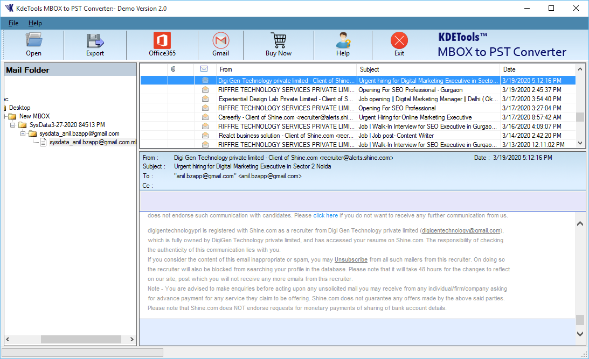Select 'Opening For SEO Professional - Gurgaon' email
Image resolution: width=589 pixels, height=359 pixels.
tap(358, 90)
